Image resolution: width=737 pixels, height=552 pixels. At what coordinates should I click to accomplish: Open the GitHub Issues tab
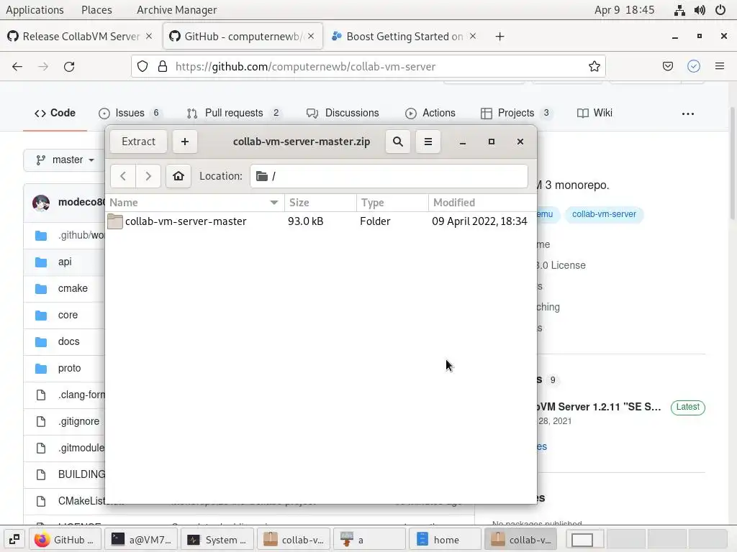click(130, 113)
